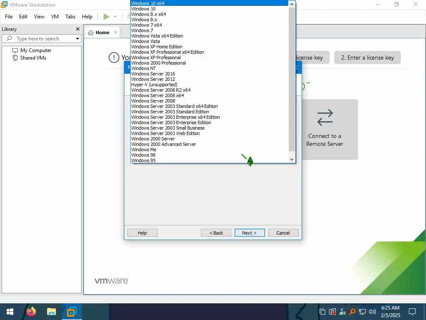Select Windows 95 from list

point(210,160)
